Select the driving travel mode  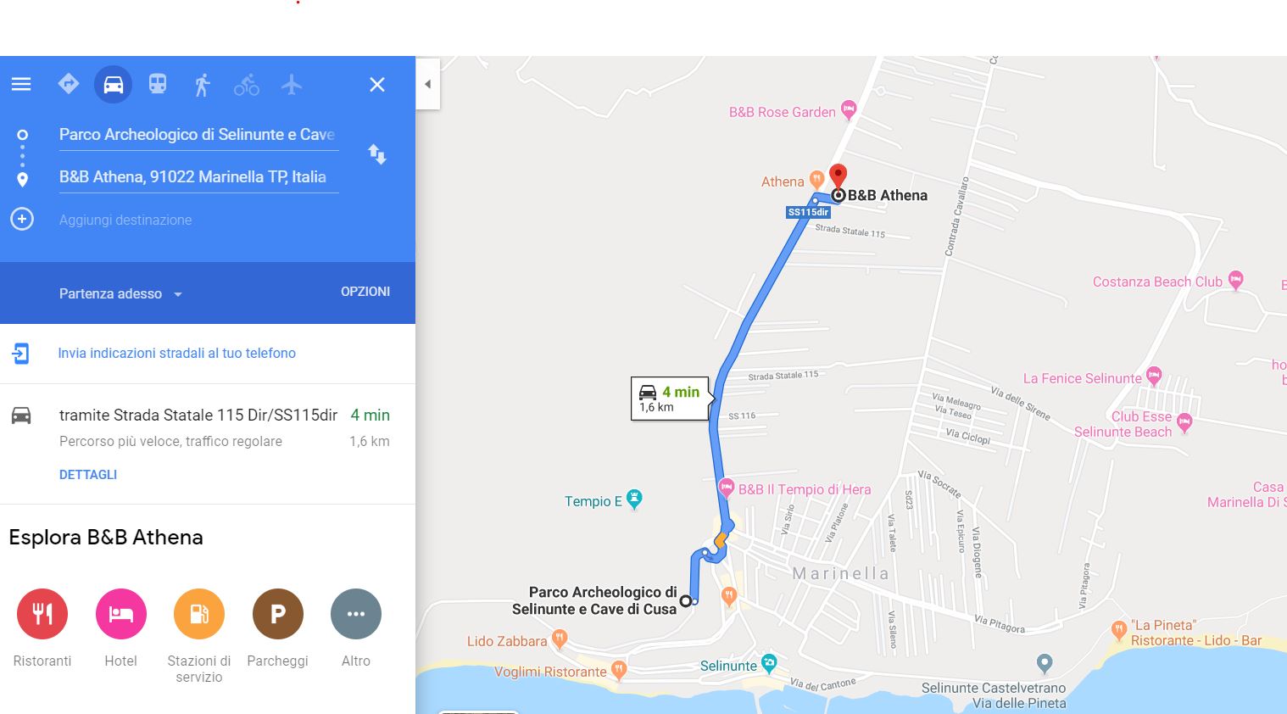(114, 85)
